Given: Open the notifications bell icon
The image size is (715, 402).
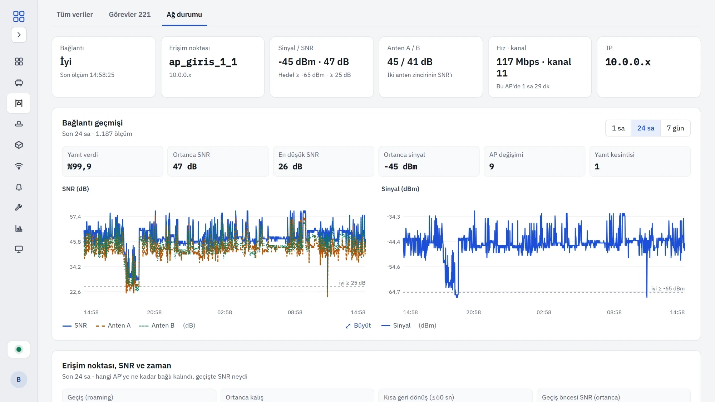Looking at the screenshot, I should click(x=19, y=187).
